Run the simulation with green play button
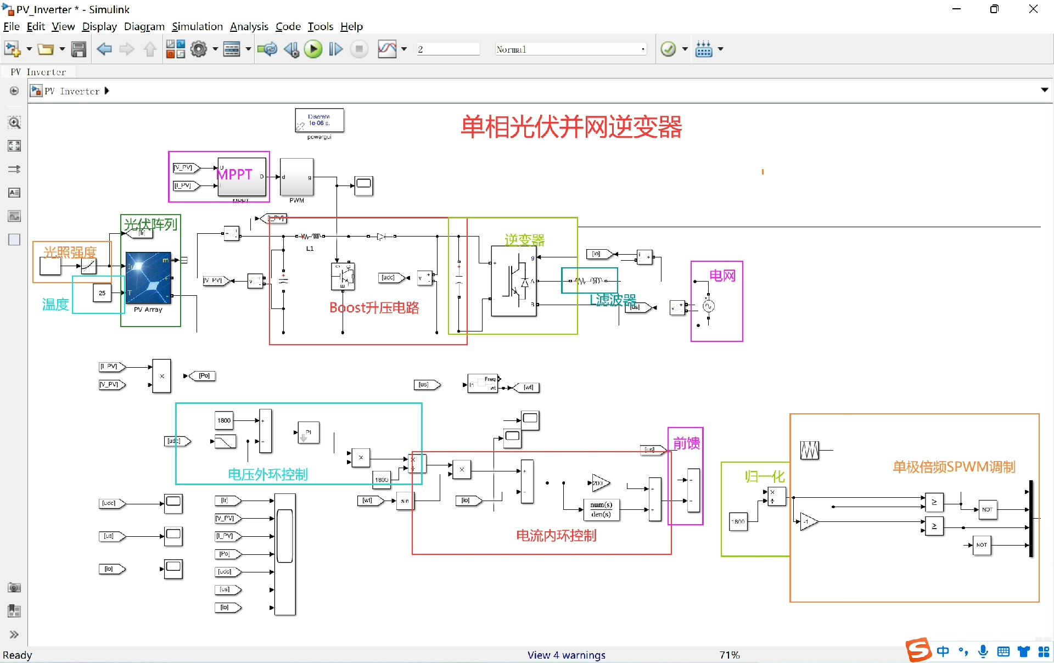This screenshot has height=663, width=1054. pos(313,49)
